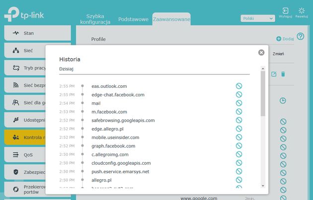The image size is (313, 200).
Task: Select the Zaawansowane tab
Action: [171, 19]
